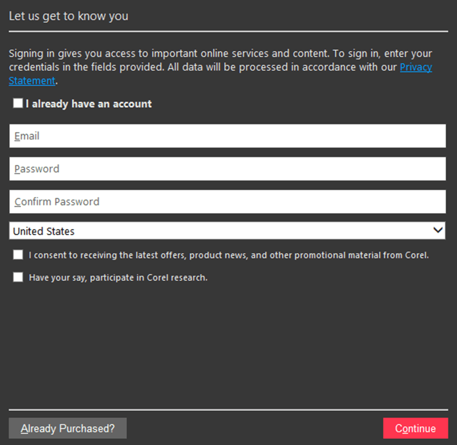
Task: Tick the "I already have an account" checkbox
Action: 18,104
